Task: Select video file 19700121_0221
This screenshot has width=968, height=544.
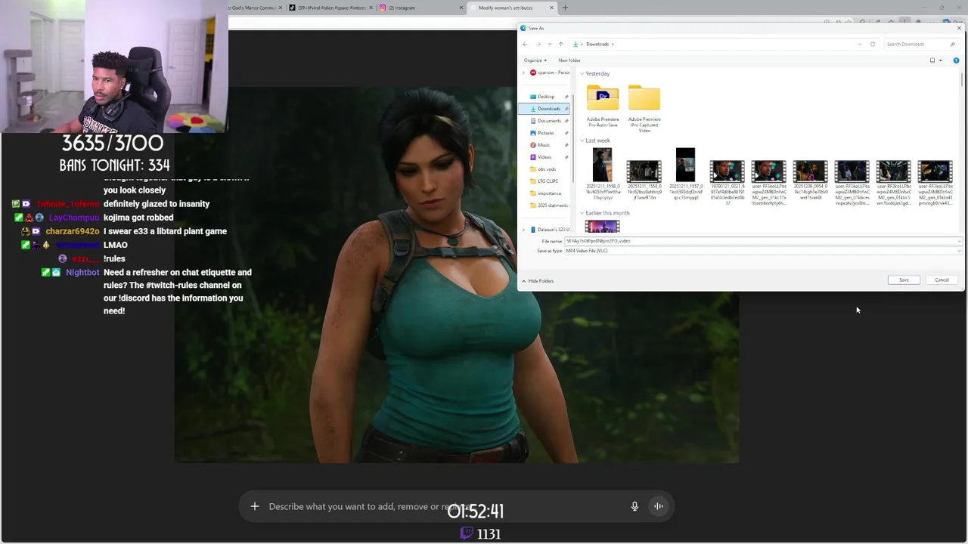Action: tap(727, 182)
